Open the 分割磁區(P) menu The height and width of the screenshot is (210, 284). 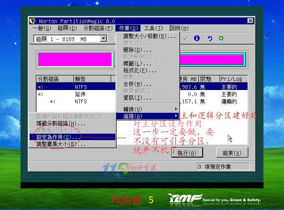[x=98, y=28]
